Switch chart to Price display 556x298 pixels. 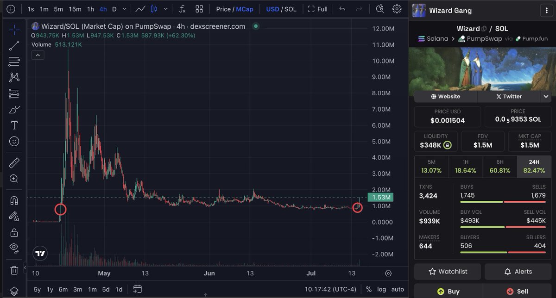tap(223, 9)
